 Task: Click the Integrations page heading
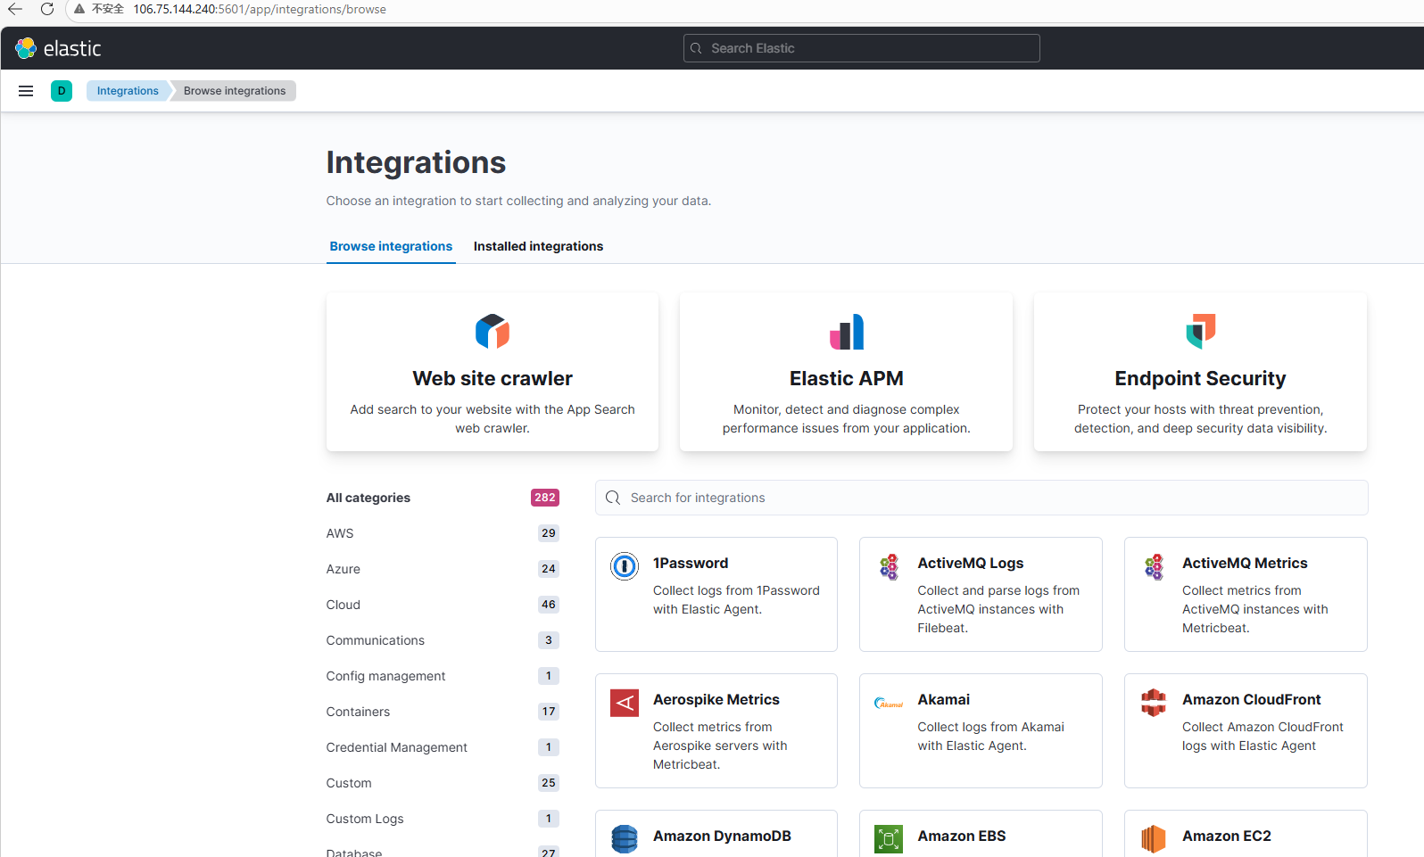point(416,162)
